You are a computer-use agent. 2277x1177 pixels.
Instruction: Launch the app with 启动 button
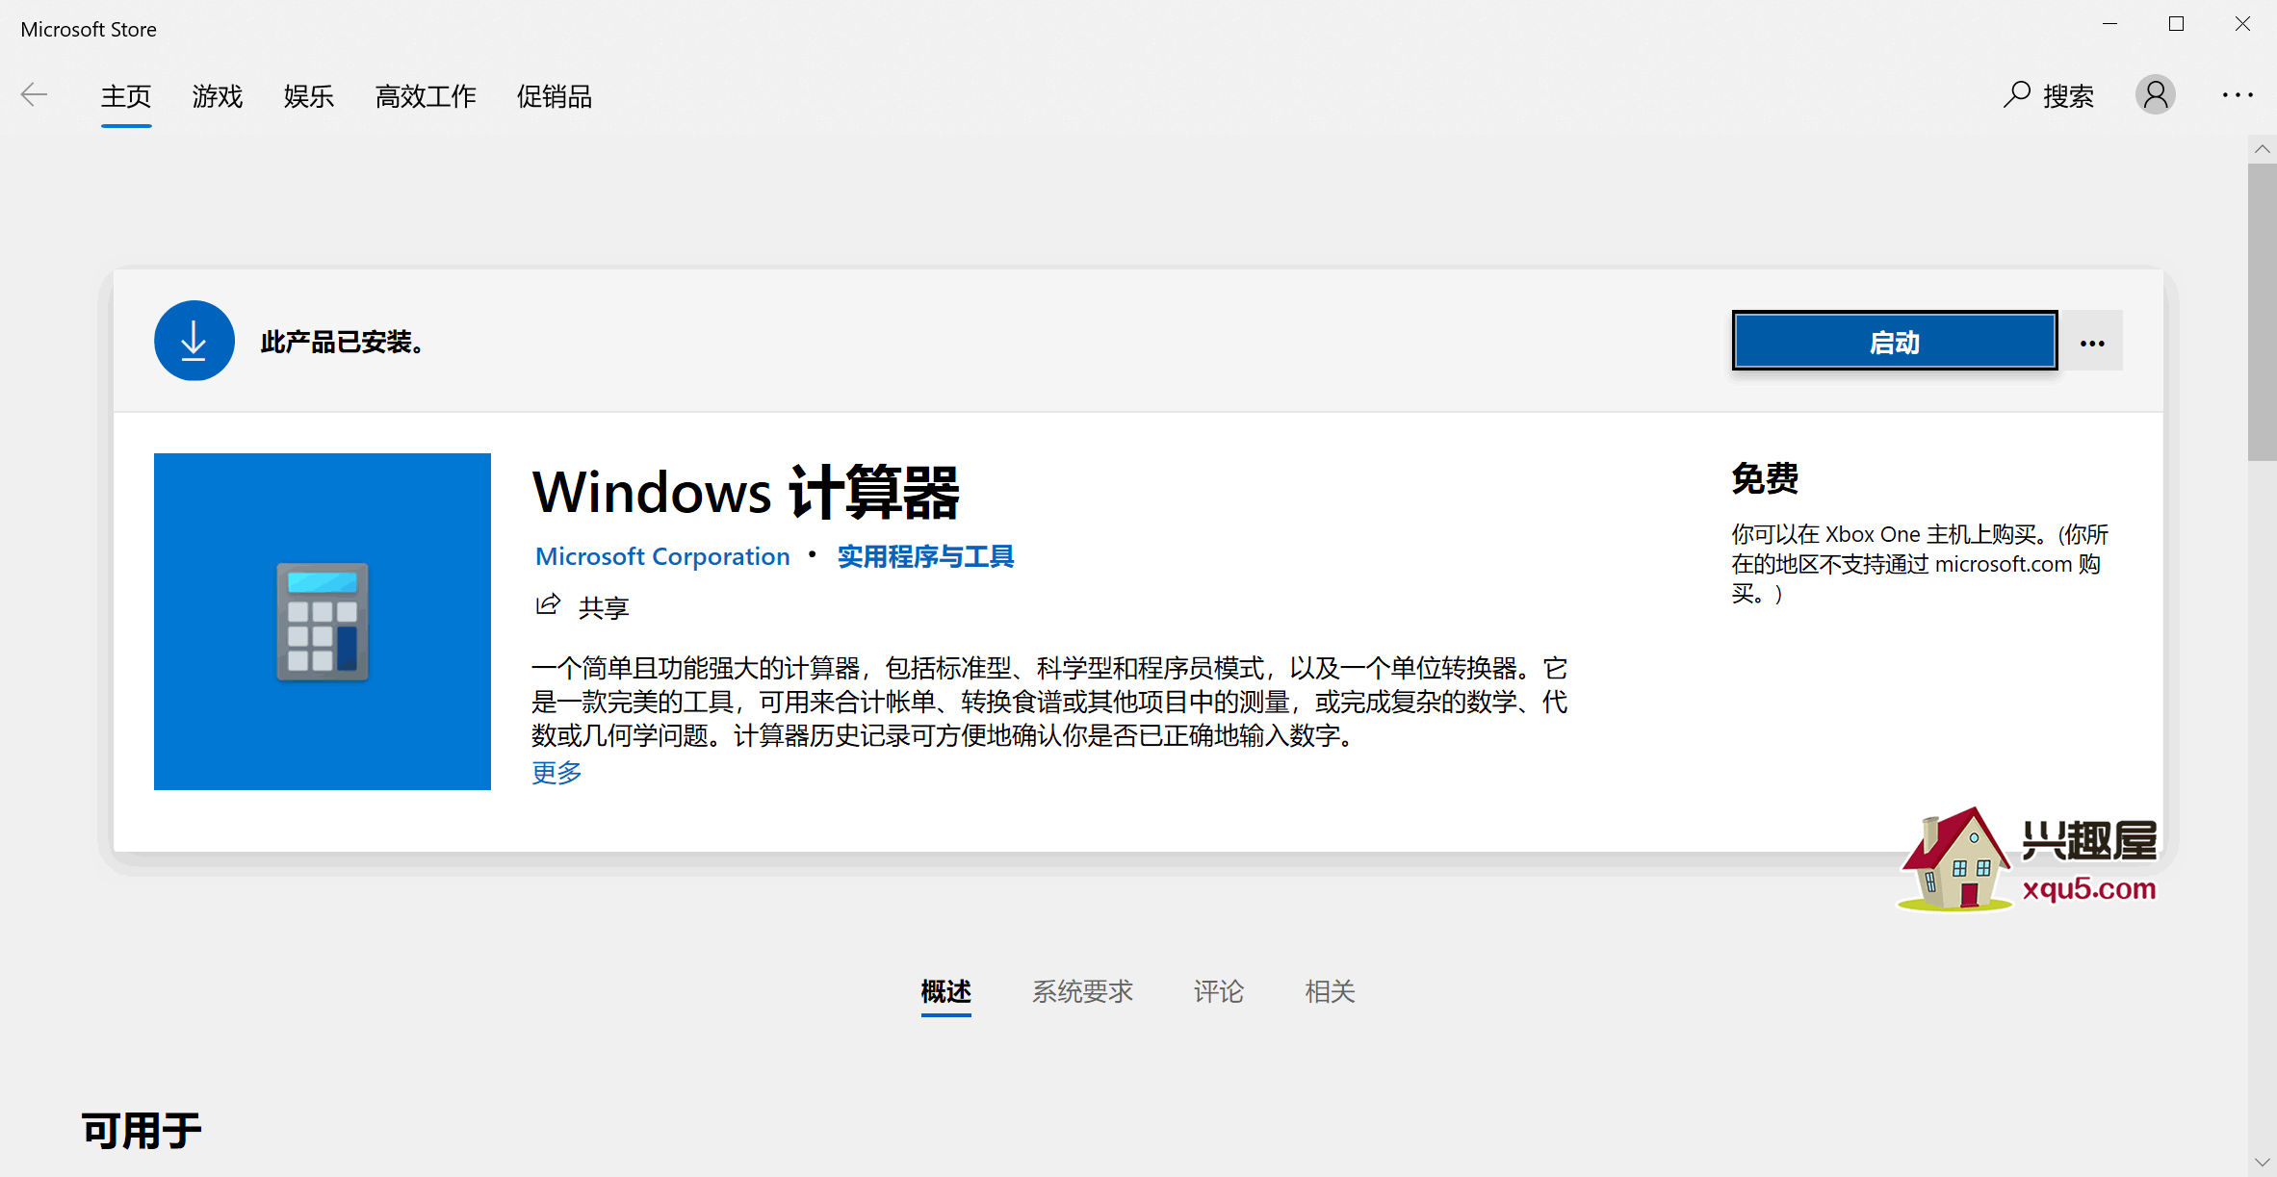[1895, 341]
